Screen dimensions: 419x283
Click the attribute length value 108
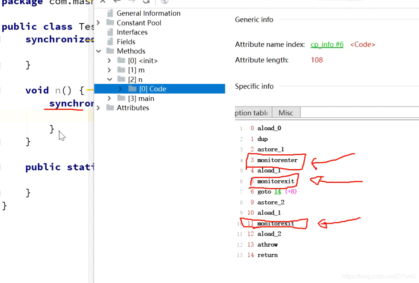click(316, 60)
